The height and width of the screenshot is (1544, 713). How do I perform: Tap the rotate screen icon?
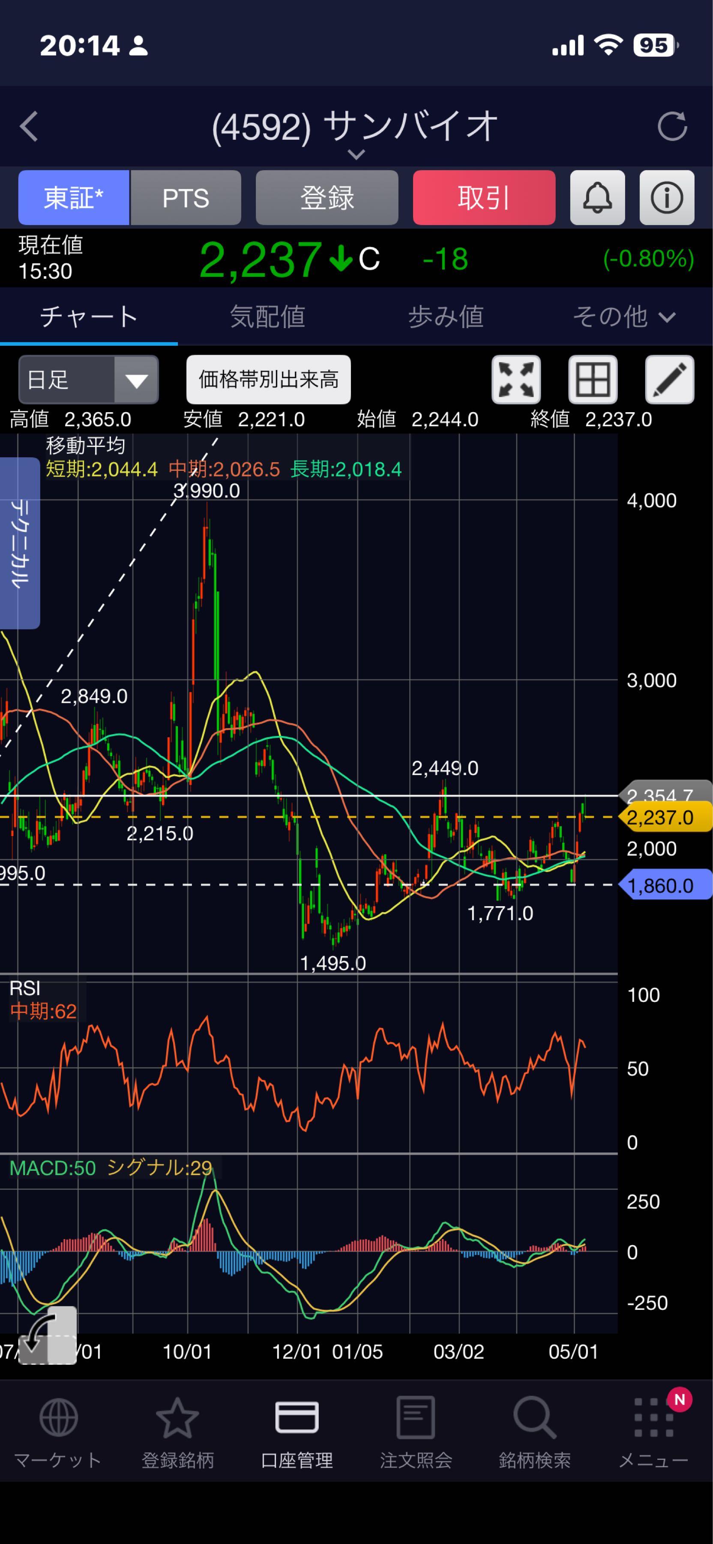pos(48,1335)
